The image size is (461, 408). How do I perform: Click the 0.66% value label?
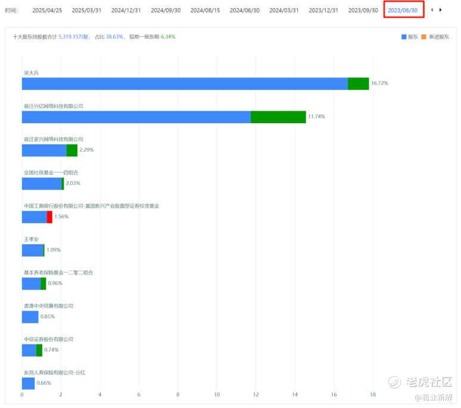[43, 383]
